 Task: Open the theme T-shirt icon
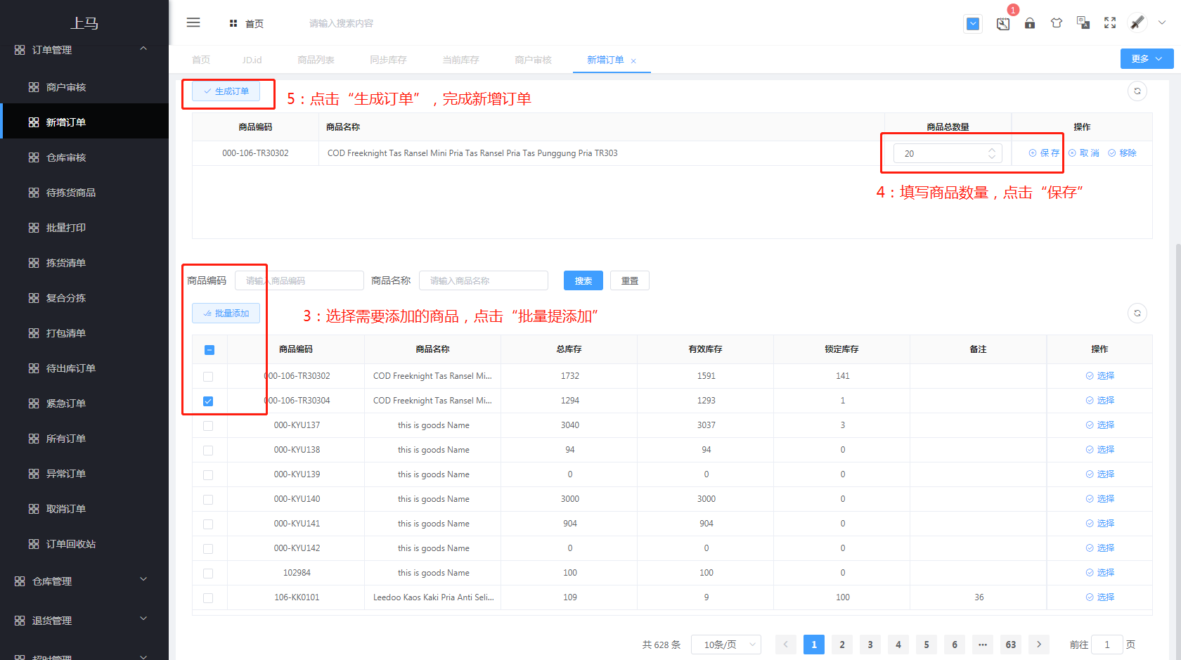tap(1057, 23)
